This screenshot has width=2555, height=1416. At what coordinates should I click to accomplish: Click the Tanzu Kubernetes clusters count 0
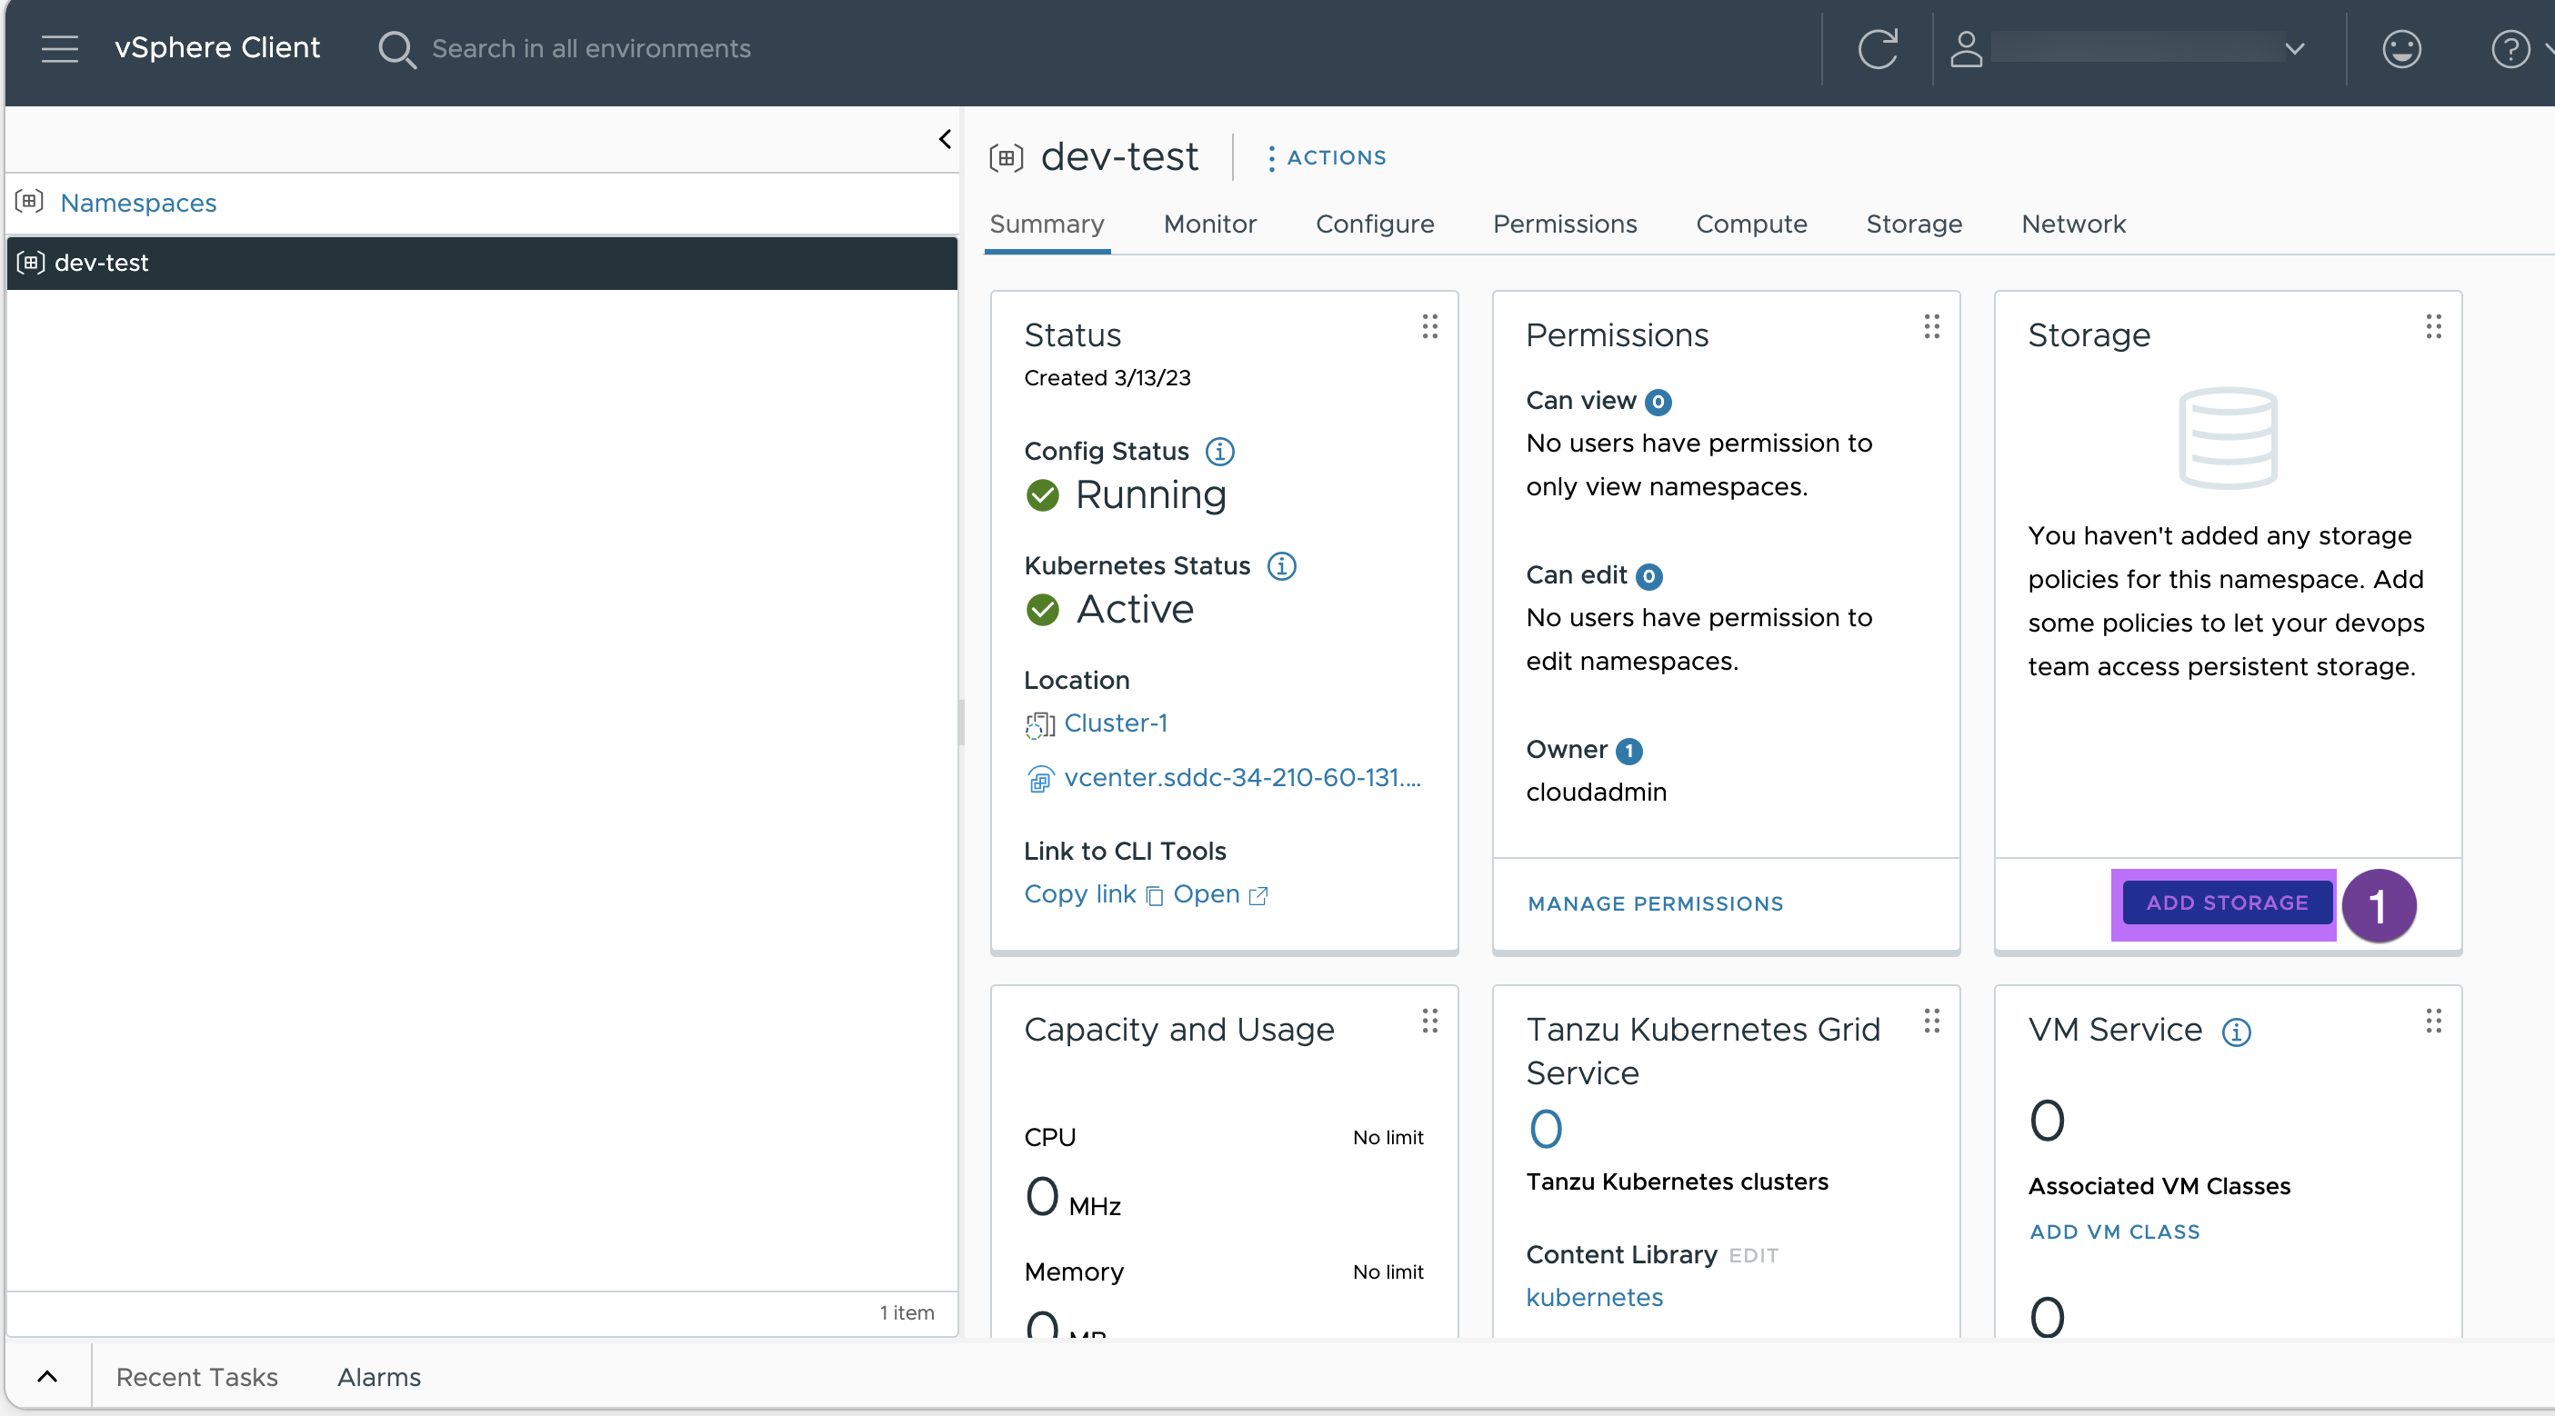1546,1129
